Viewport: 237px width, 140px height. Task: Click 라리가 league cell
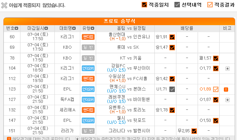coord(67,131)
